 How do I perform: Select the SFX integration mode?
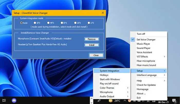point(35,23)
